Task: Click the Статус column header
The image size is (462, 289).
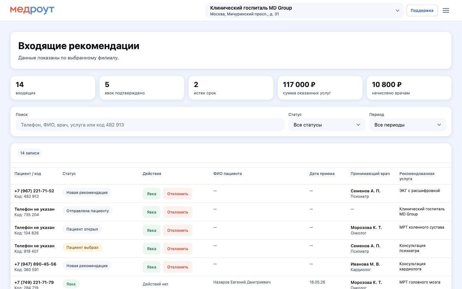Action: pyautogui.click(x=69, y=174)
